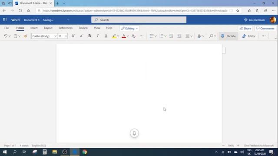Click the paragraph alignment icon
This screenshot has width=278, height=156.
[x=187, y=36]
